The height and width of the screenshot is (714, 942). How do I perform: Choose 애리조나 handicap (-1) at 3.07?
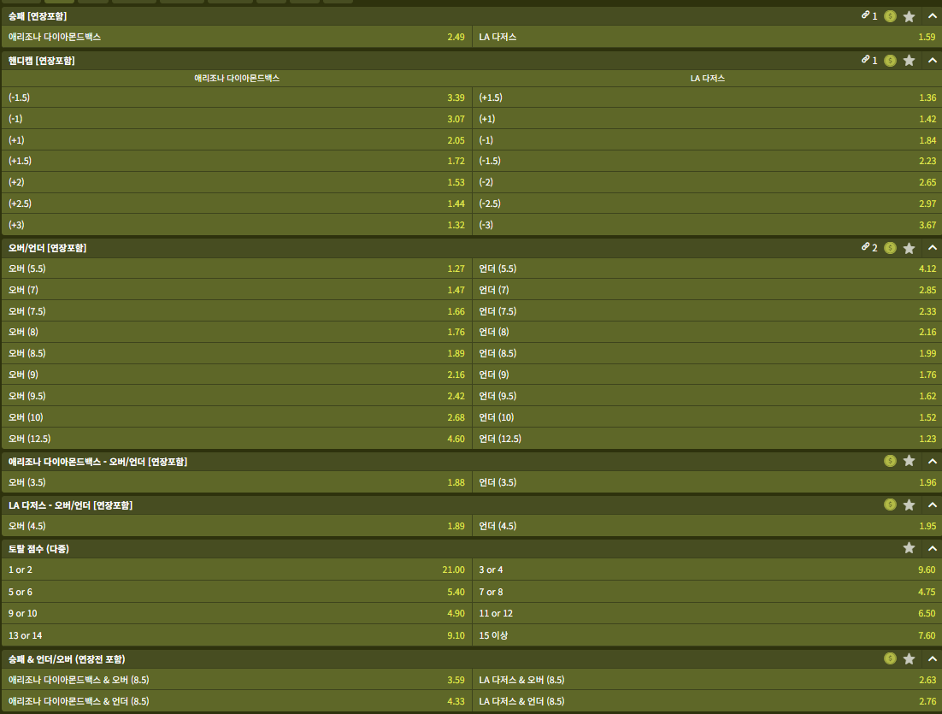click(237, 119)
